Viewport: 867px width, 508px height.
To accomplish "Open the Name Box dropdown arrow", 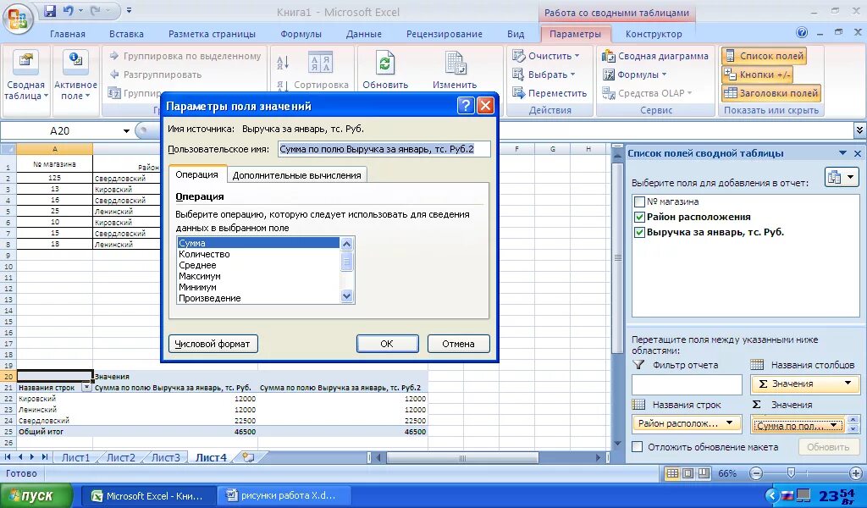I will [x=126, y=131].
